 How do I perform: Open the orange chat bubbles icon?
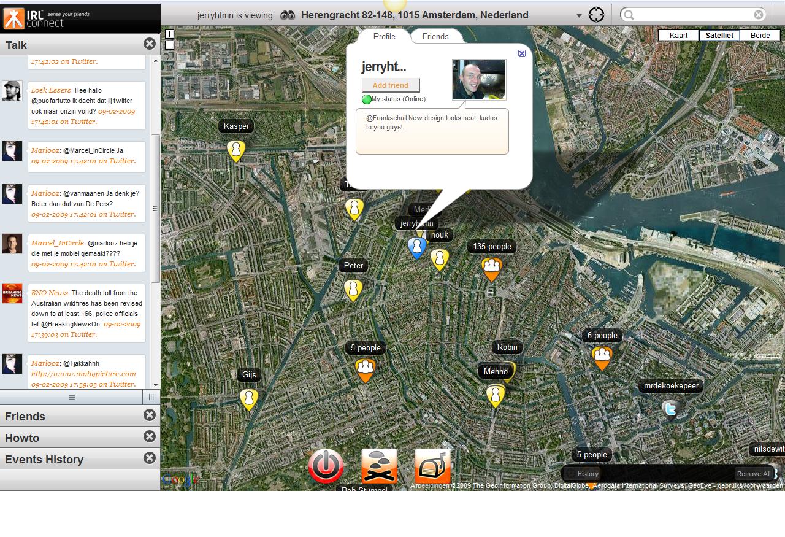(x=379, y=466)
